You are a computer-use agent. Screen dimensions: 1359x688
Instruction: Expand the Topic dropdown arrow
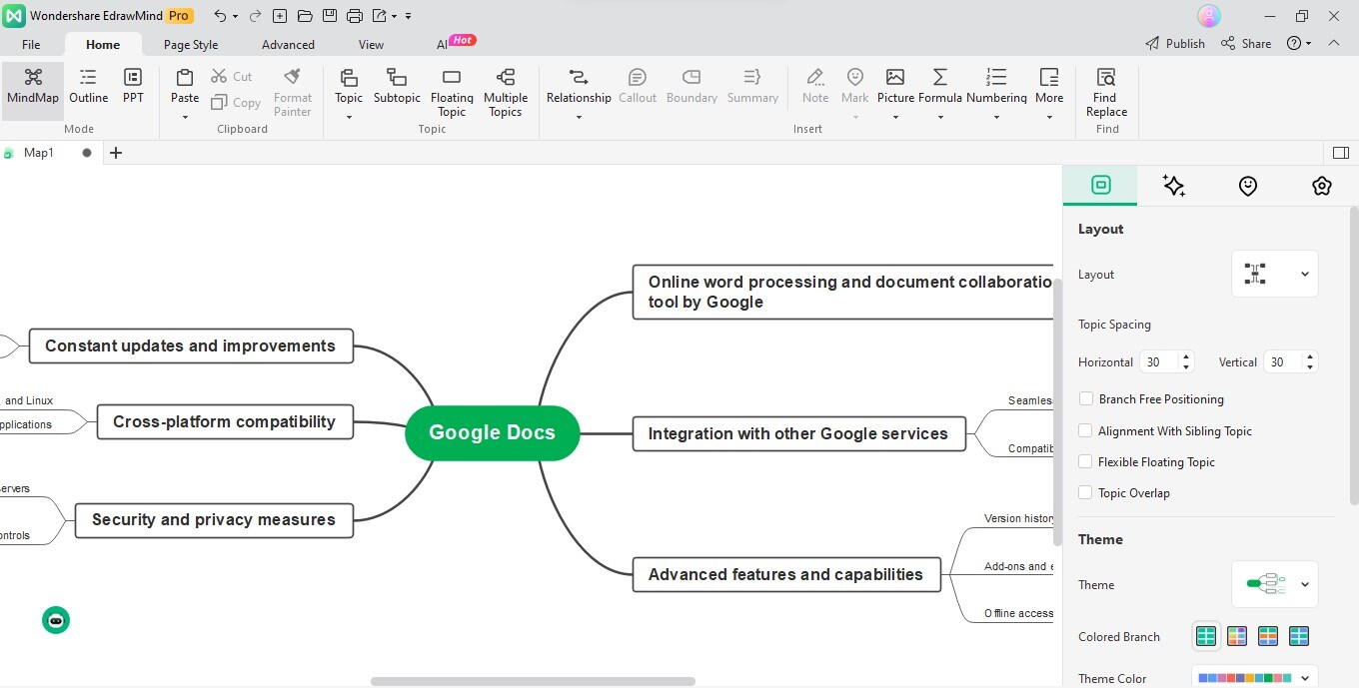pos(349,117)
